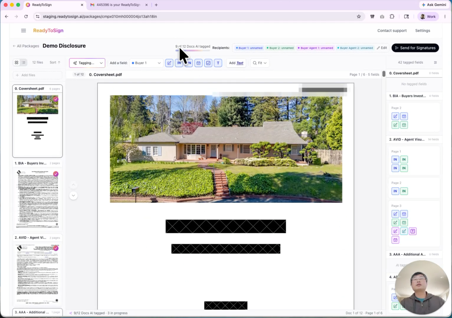Select Buyer 1: unnamed recipient chip
Image resolution: width=452 pixels, height=318 pixels.
tap(249, 48)
